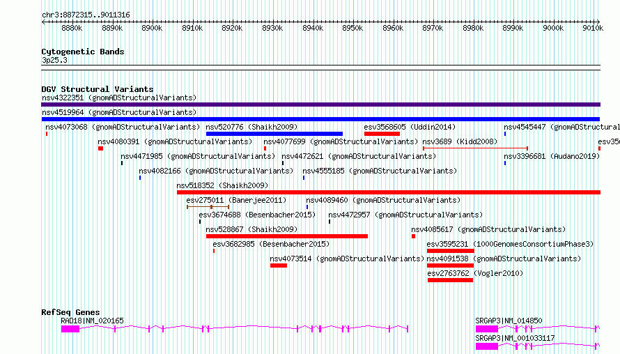Open the SRGAP3|NM_014850 gene label
Screen dimensions: 620x354
coord(509,321)
